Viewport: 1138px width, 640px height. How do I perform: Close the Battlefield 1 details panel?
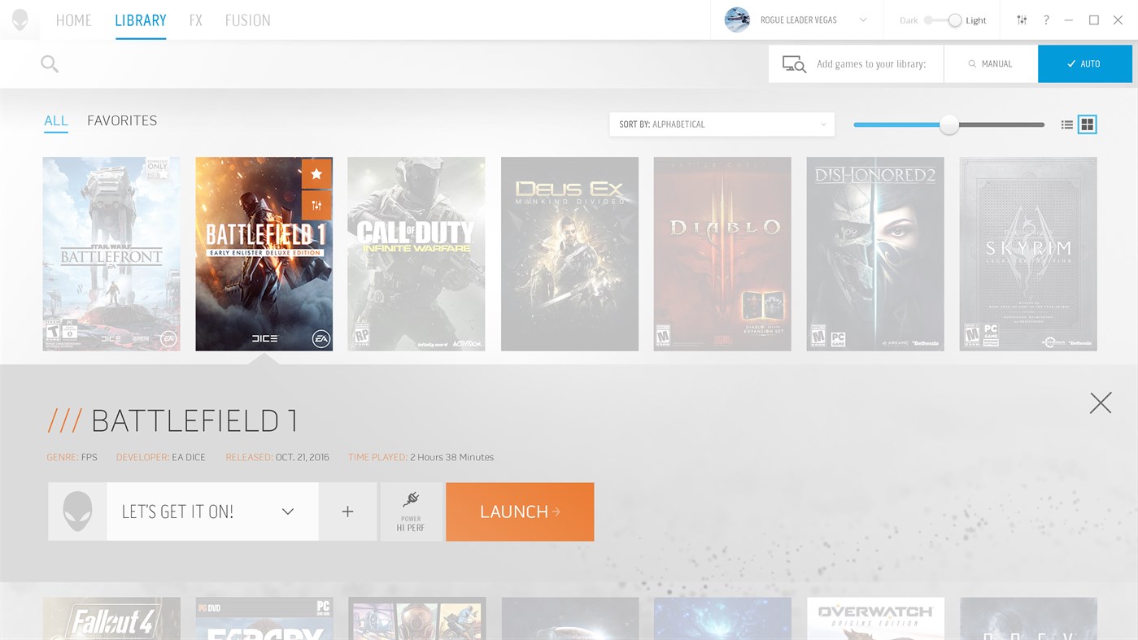pos(1101,403)
